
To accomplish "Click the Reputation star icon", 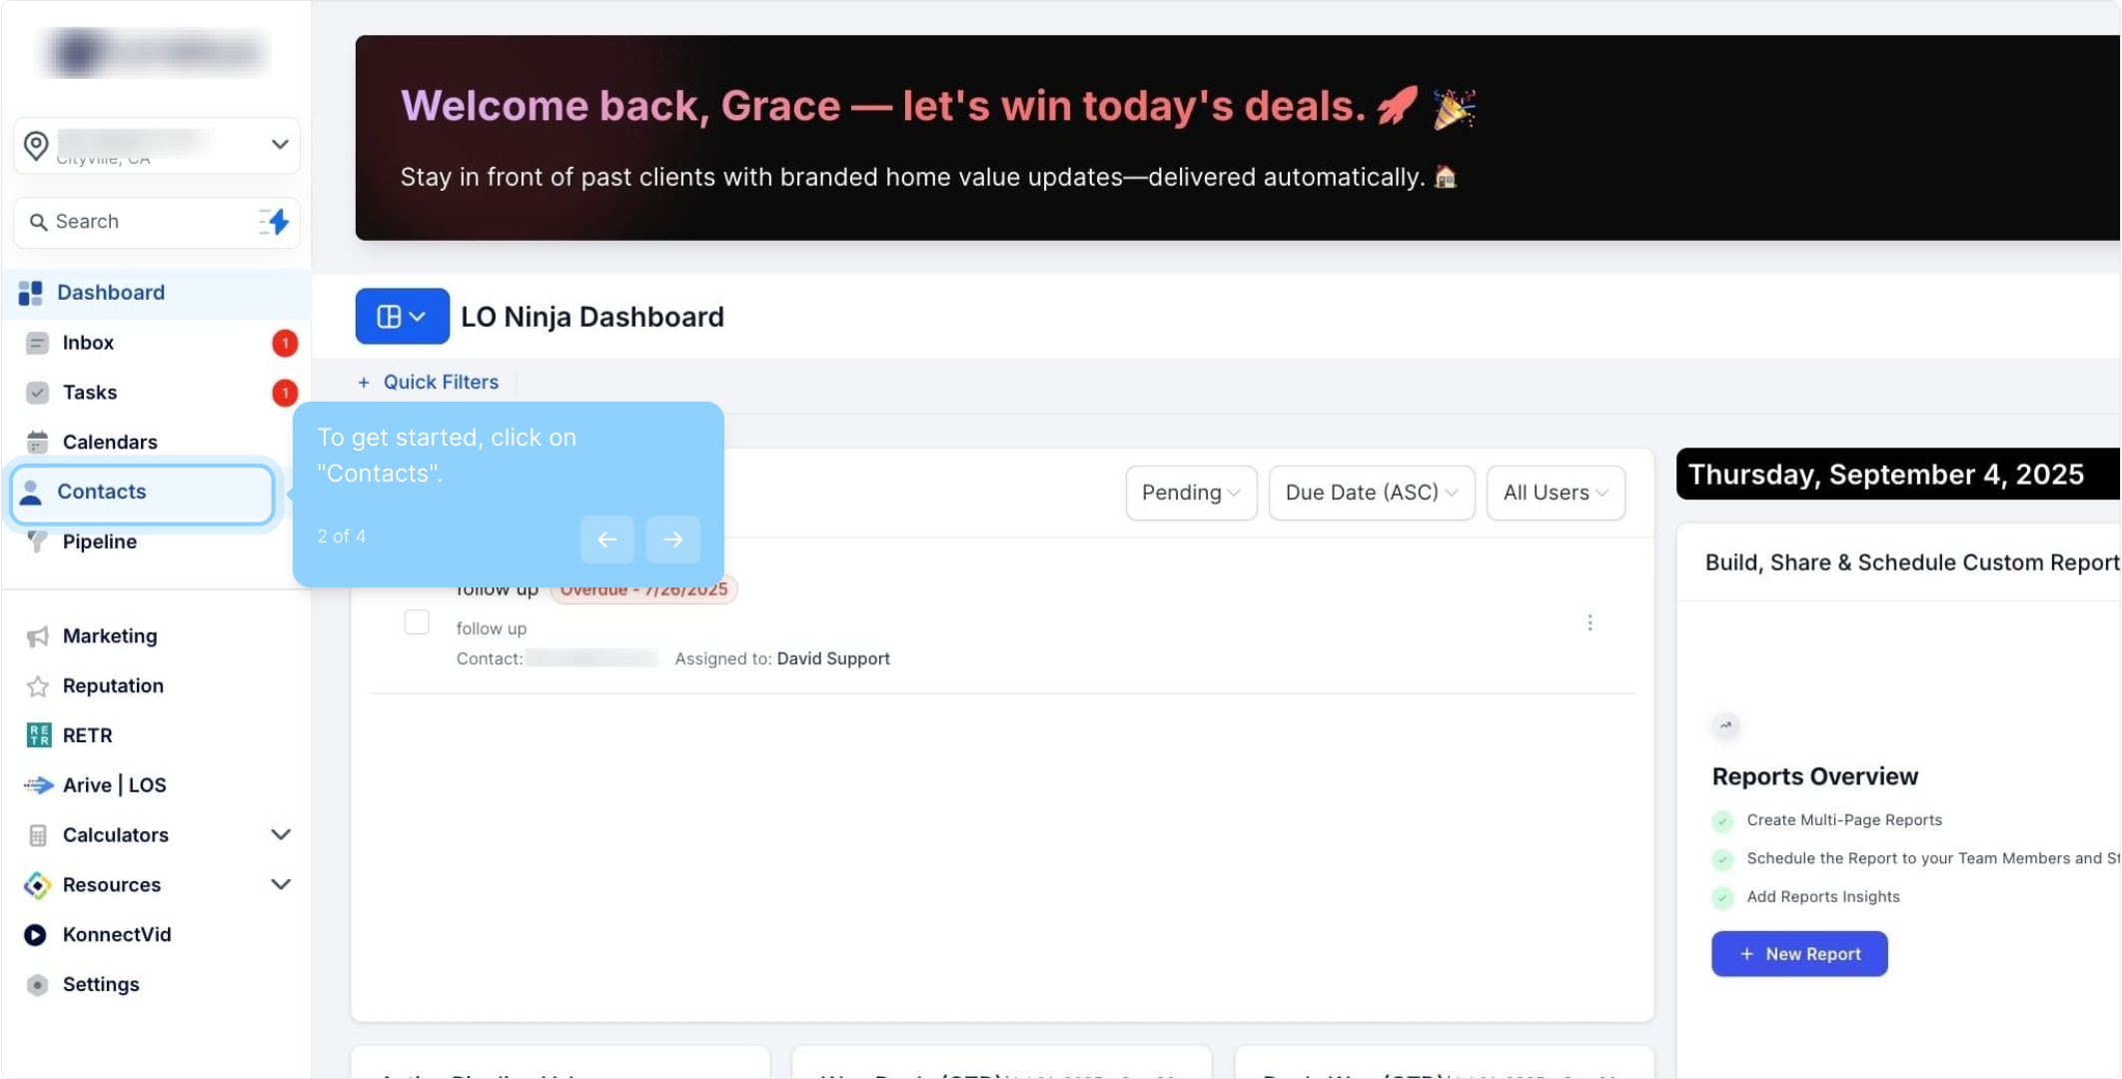I will tap(38, 686).
